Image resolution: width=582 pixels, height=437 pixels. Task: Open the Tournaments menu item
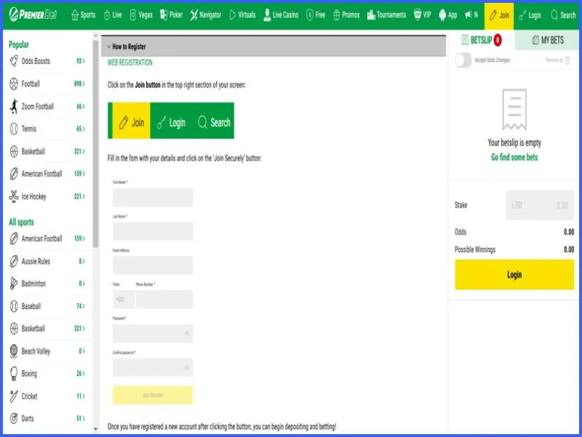point(386,15)
